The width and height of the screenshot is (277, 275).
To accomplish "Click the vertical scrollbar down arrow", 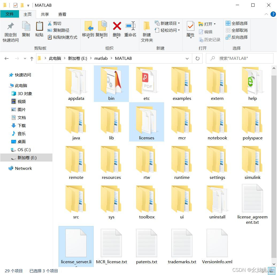I will [274, 264].
